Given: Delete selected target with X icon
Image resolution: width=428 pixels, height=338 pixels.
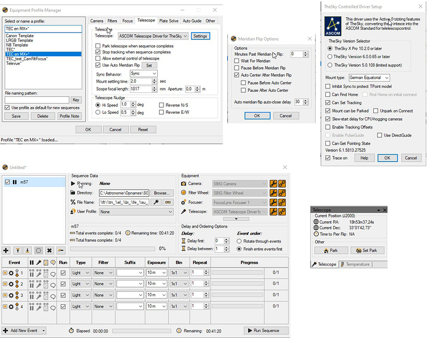Looking at the screenshot, I should 50,251.
